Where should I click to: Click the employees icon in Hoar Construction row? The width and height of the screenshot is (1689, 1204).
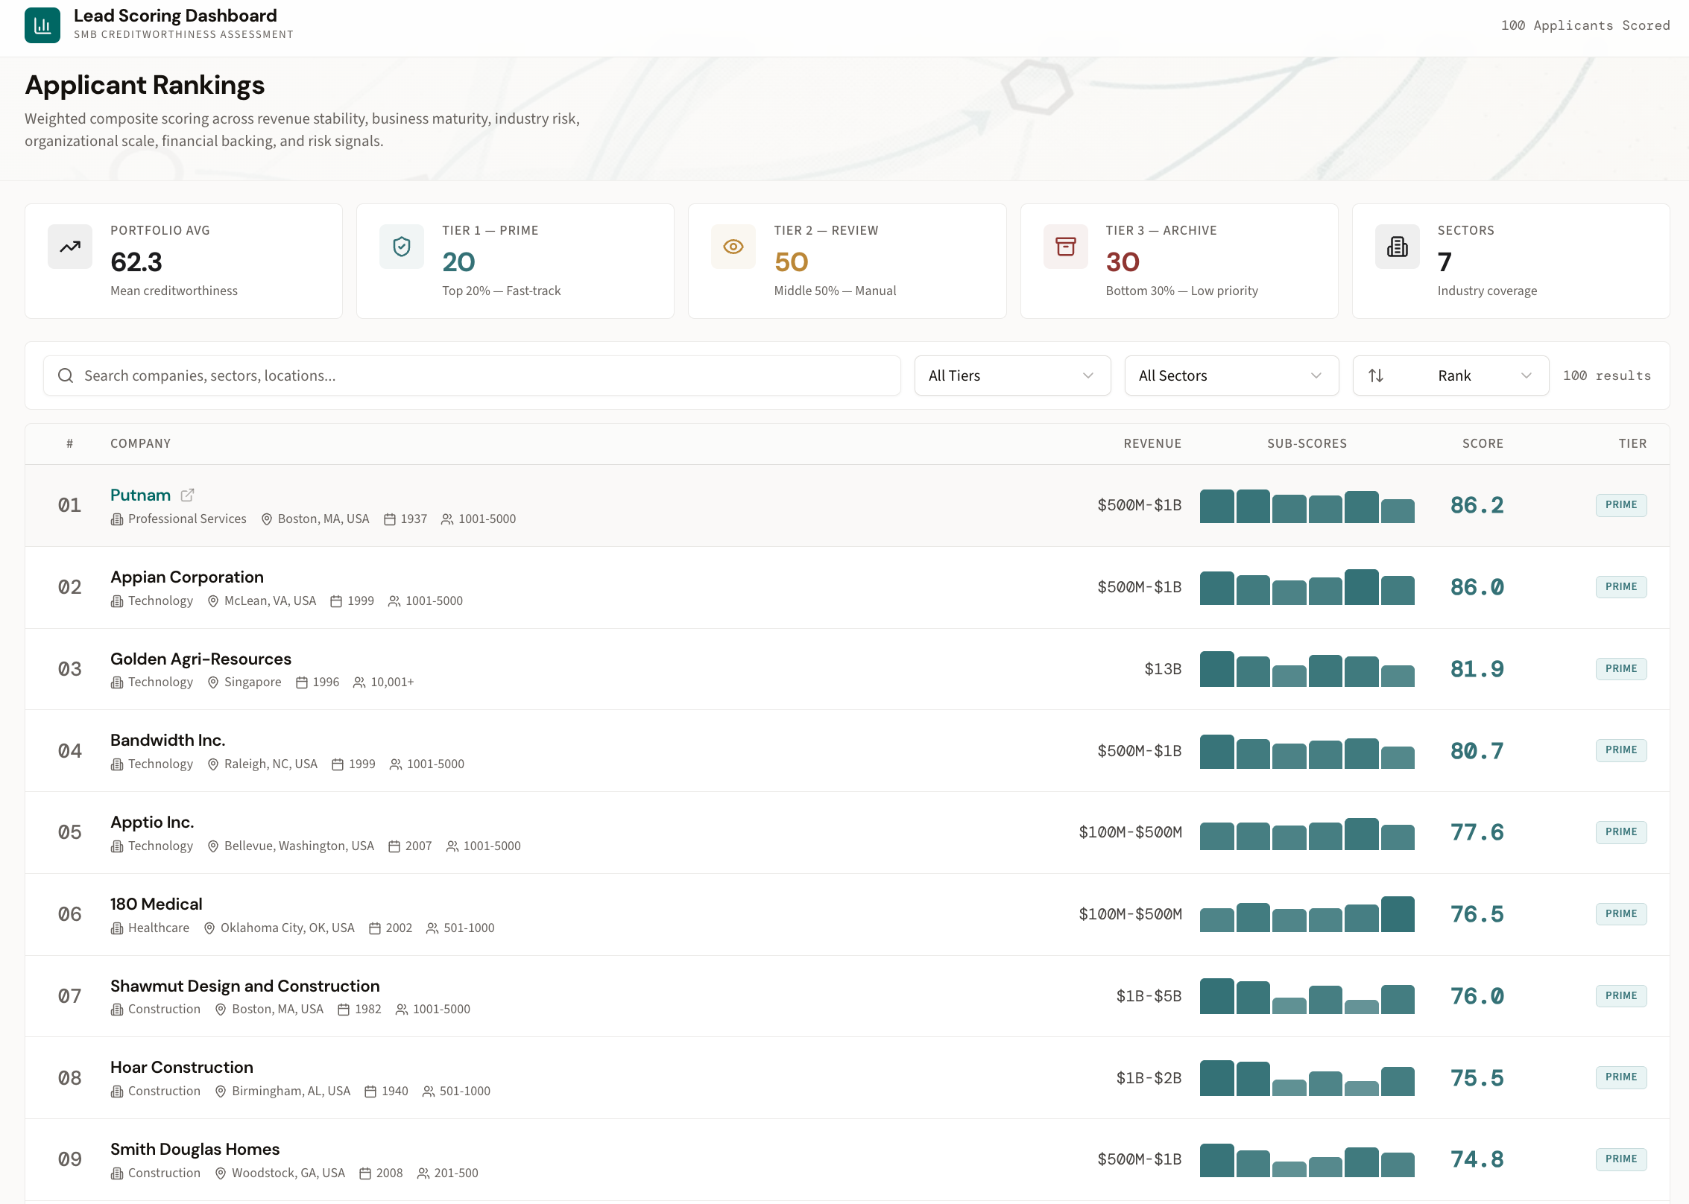pyautogui.click(x=429, y=1091)
